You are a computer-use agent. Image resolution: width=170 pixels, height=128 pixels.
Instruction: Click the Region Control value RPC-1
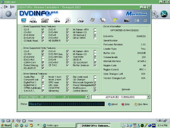(x=143, y=70)
